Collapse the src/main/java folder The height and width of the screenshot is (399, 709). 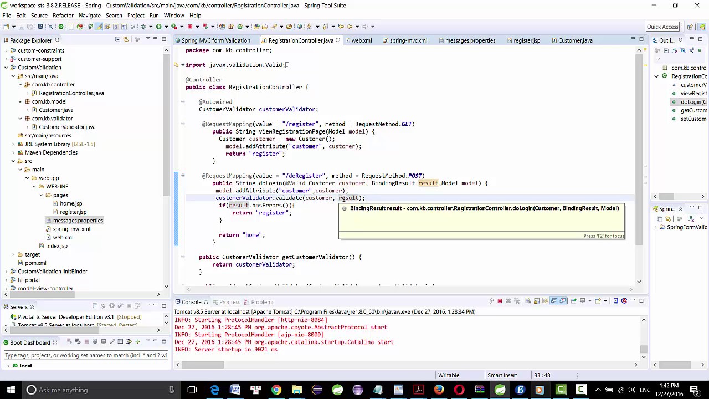tap(13, 76)
